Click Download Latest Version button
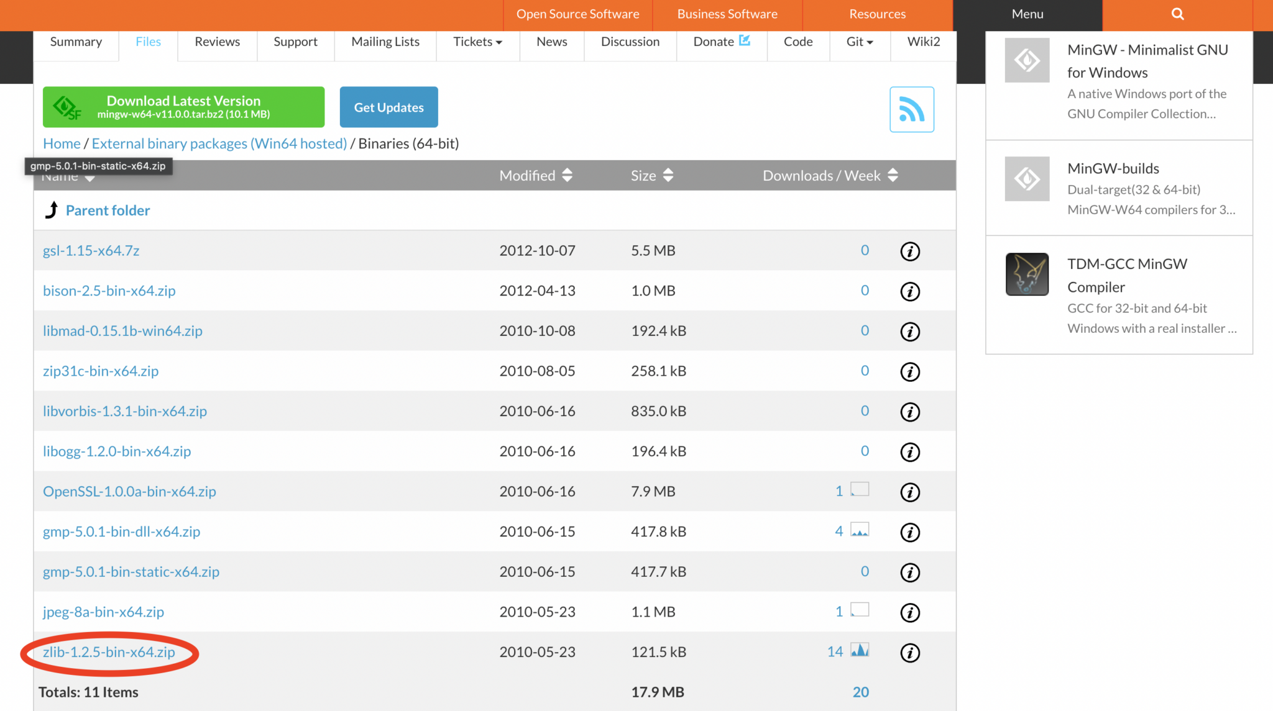1273x711 pixels. 183,107
